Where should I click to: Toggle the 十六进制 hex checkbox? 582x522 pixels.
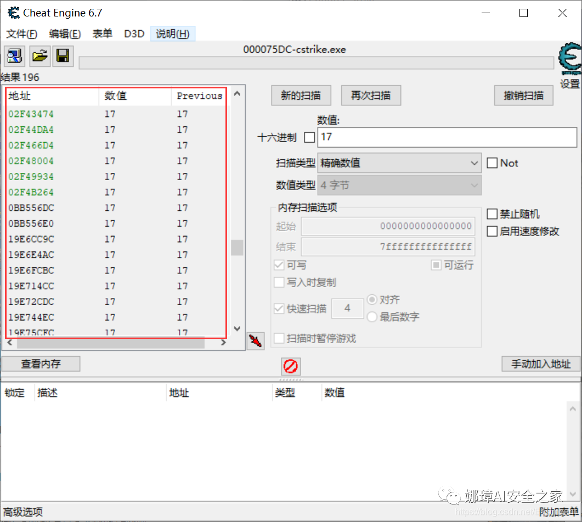(x=309, y=137)
